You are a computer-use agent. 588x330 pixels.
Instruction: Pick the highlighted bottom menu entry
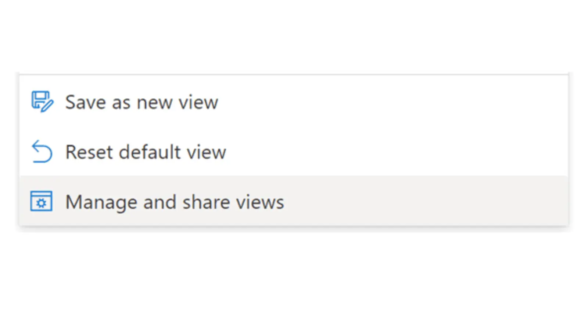coord(294,201)
